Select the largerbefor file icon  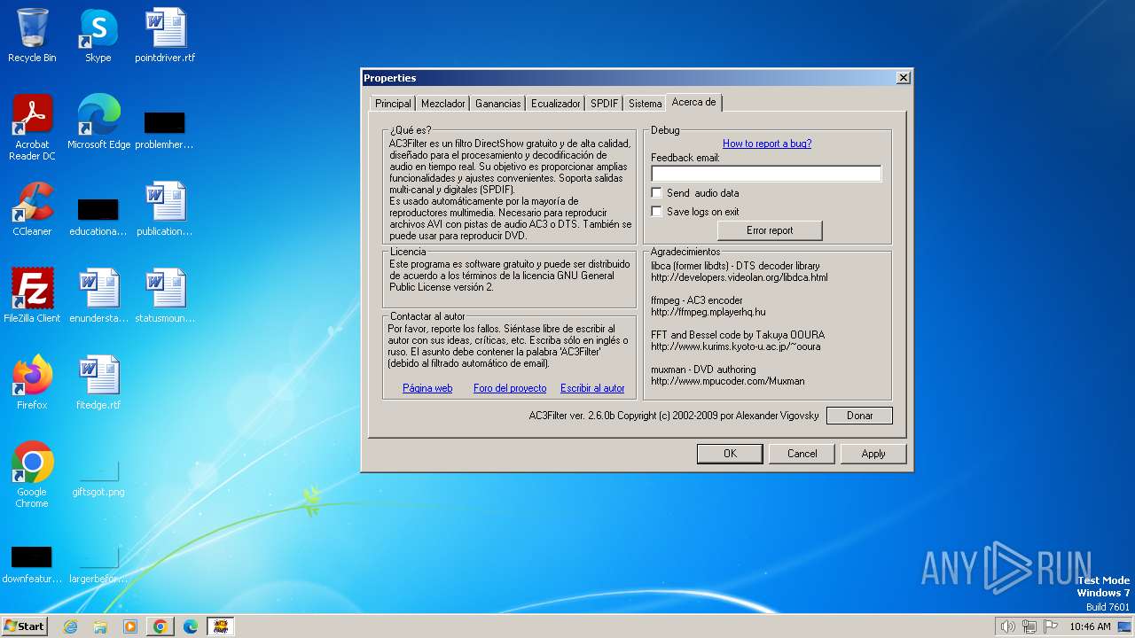(98, 564)
